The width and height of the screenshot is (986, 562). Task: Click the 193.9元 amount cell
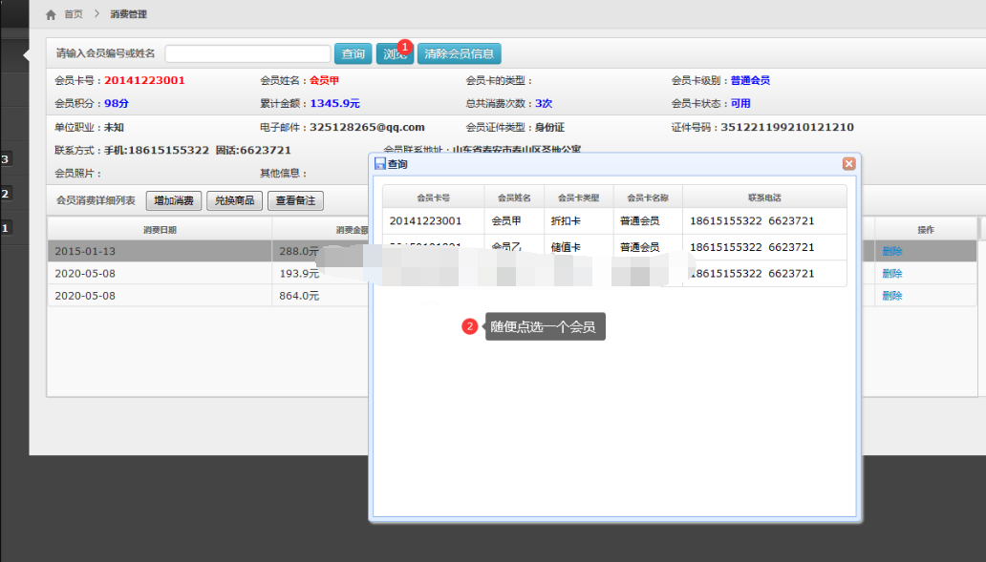(299, 274)
